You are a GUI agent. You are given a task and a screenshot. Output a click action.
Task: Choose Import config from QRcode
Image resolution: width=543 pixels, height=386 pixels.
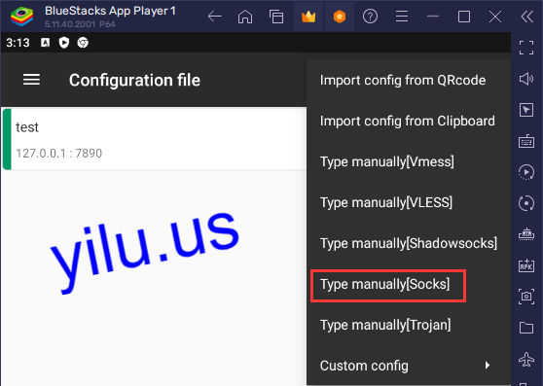pyautogui.click(x=403, y=81)
